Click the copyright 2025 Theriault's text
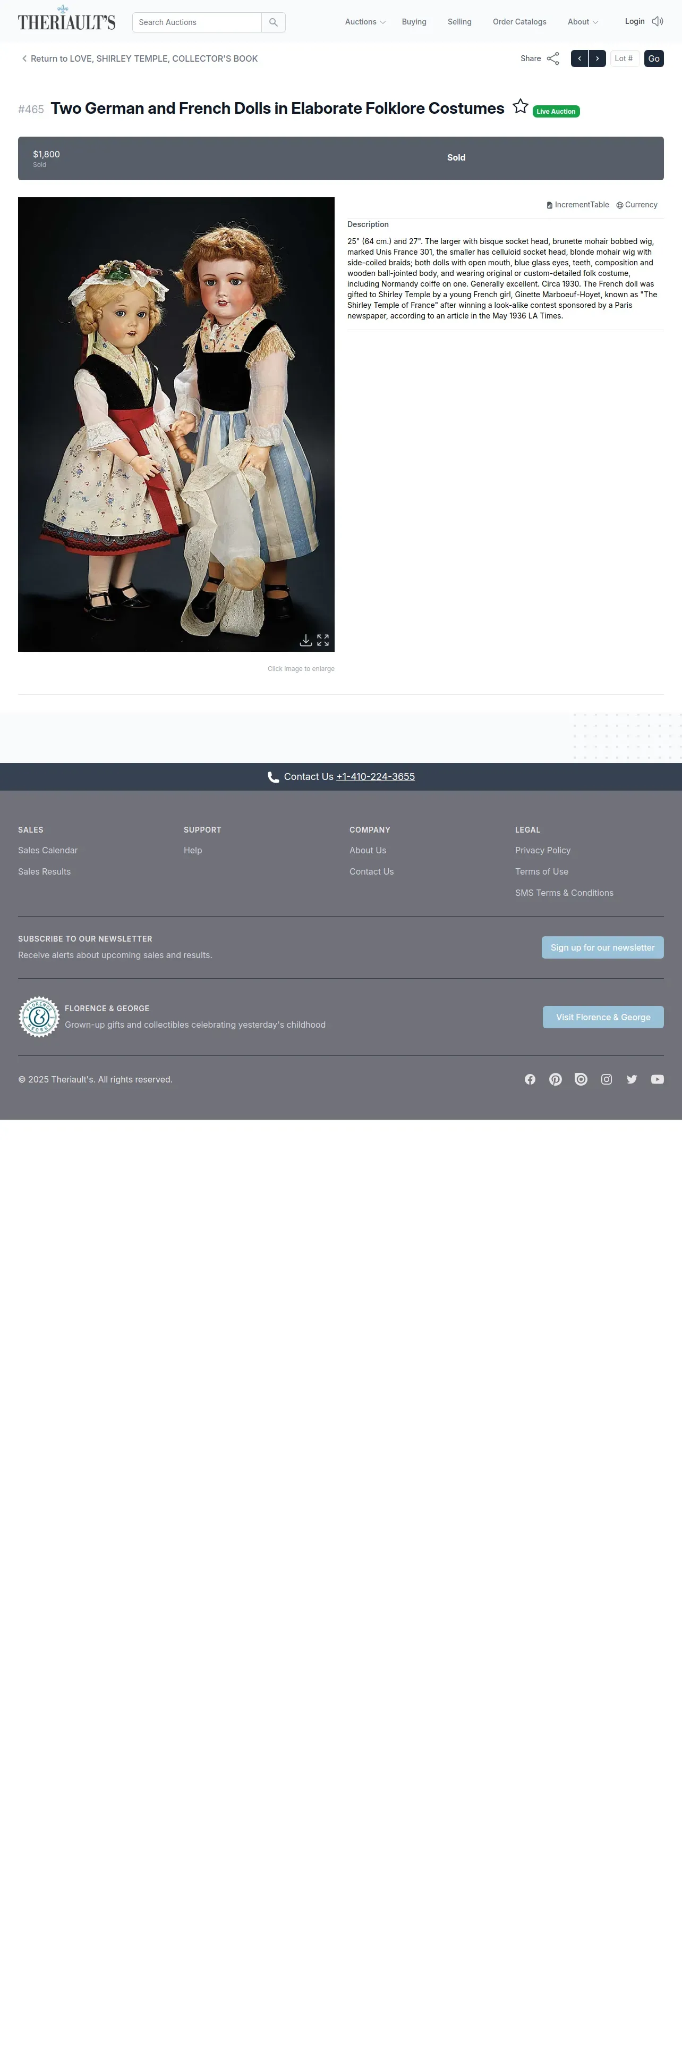The width and height of the screenshot is (682, 2048). (x=95, y=1080)
